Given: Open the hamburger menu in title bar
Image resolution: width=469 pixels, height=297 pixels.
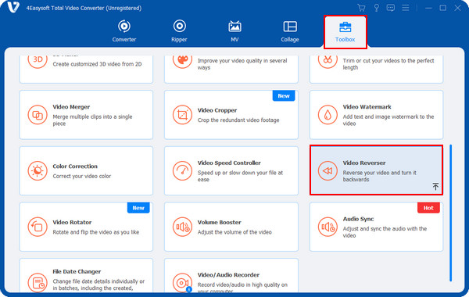Looking at the screenshot, I should pos(406,8).
